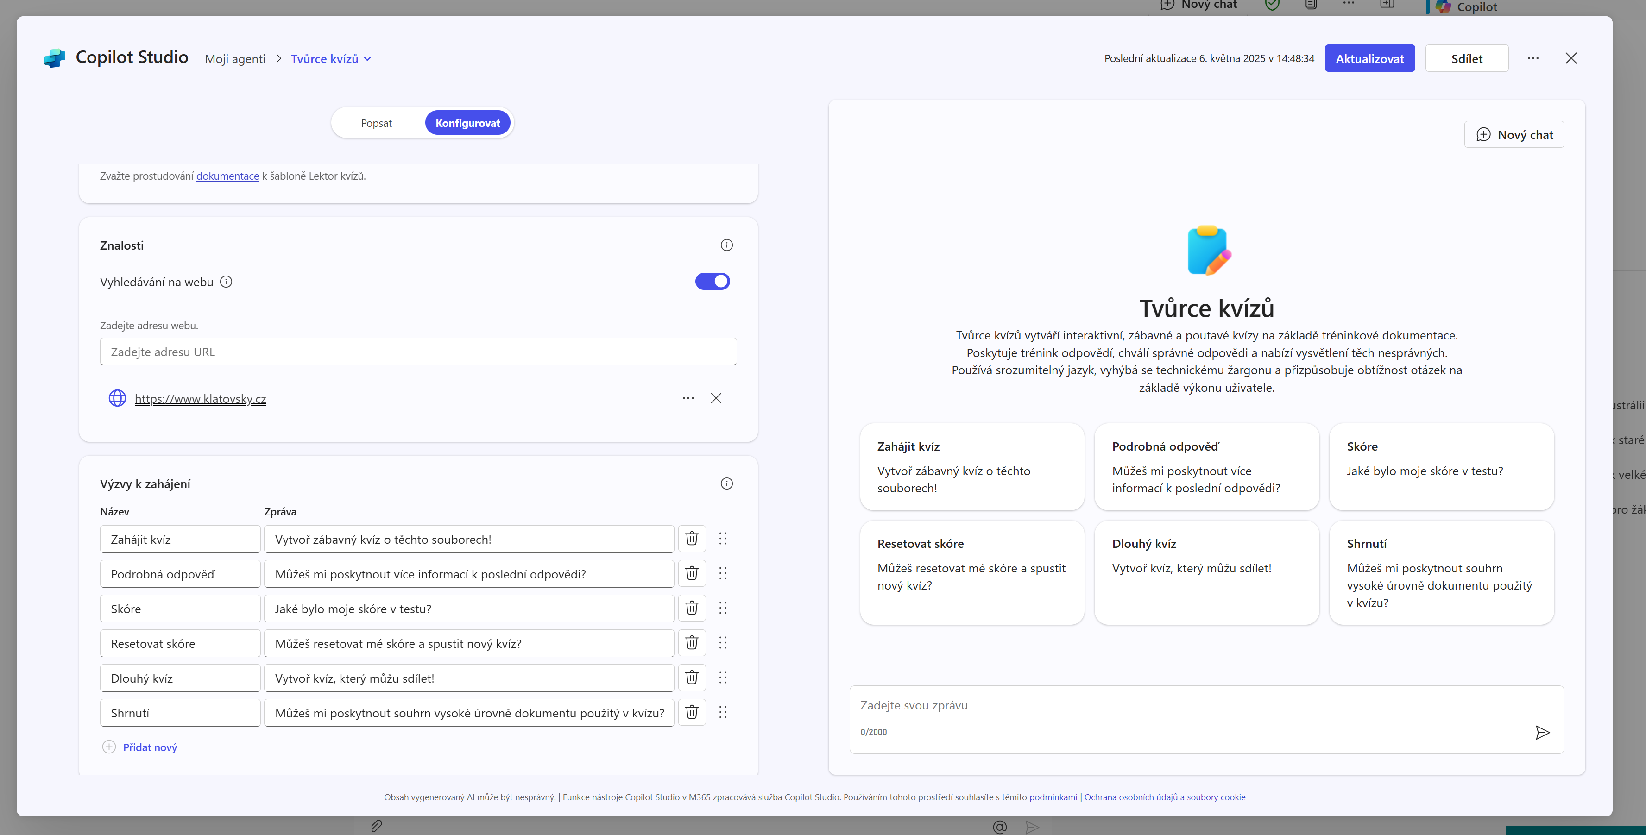Select the Podrobná odpověď starter card
Screen dimensions: 1646x835
click(x=1206, y=466)
